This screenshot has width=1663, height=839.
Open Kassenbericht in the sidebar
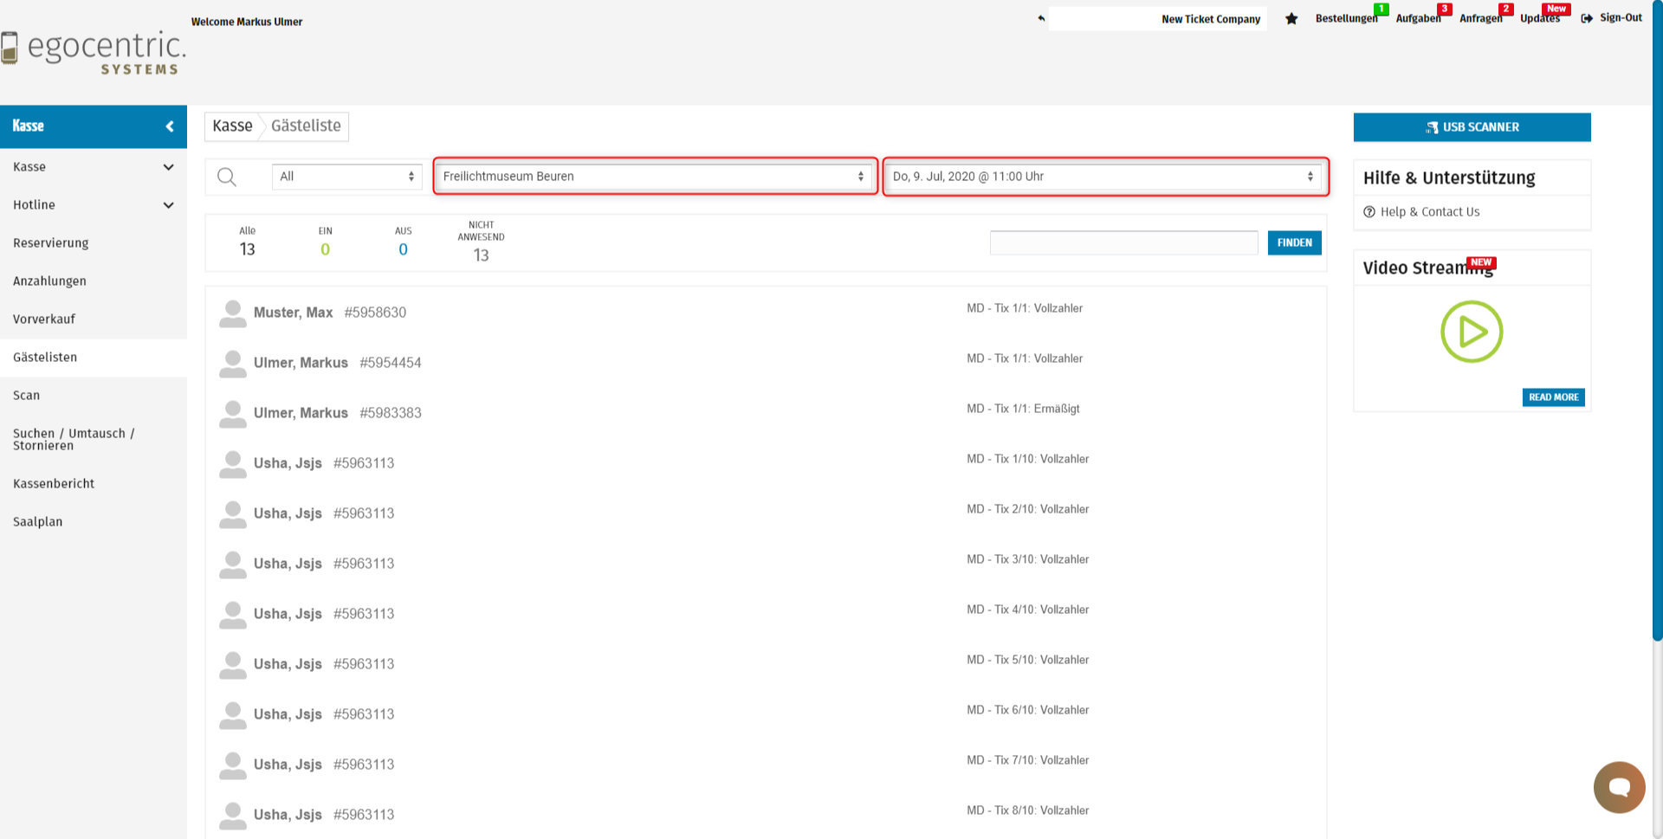54,484
